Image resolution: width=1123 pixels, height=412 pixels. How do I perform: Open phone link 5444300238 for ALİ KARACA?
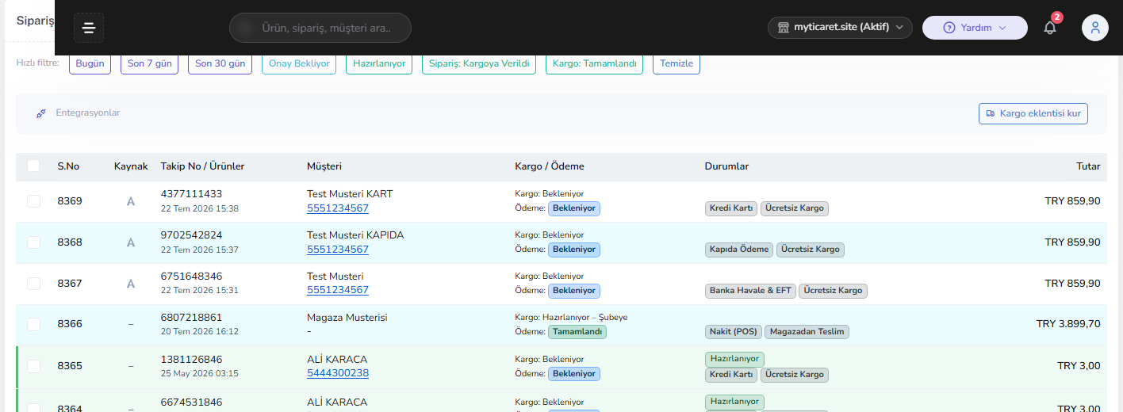[338, 373]
